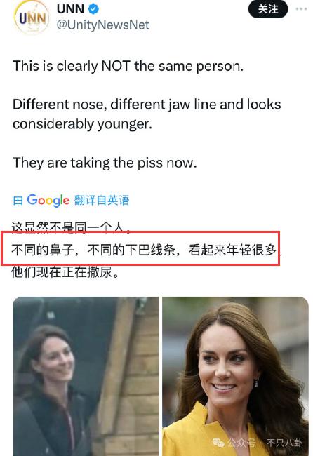Click the Google logo in translation line
This screenshot has width=313, height=456.
48,200
